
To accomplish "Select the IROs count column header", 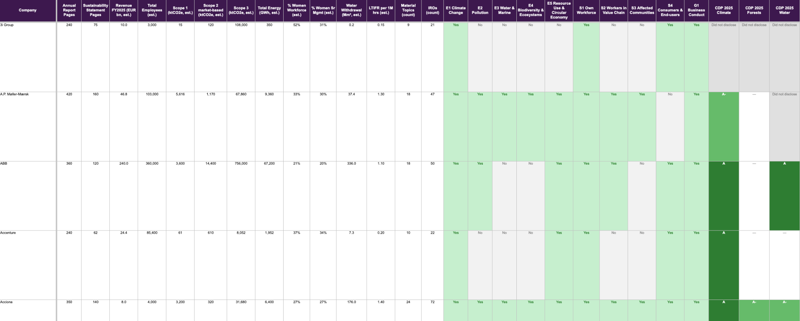I will 432,11.
